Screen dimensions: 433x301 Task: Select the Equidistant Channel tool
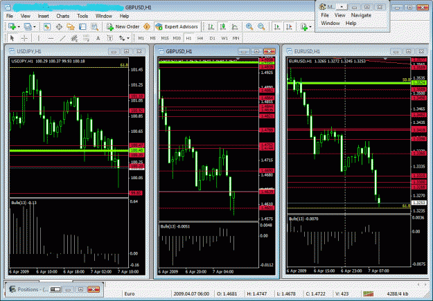tap(74, 38)
